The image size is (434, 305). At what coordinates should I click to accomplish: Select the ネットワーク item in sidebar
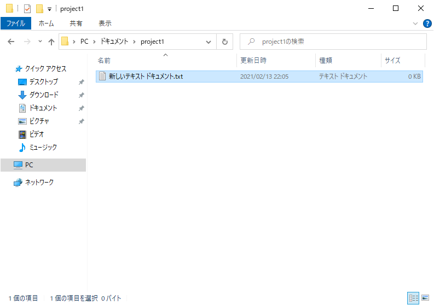(39, 182)
